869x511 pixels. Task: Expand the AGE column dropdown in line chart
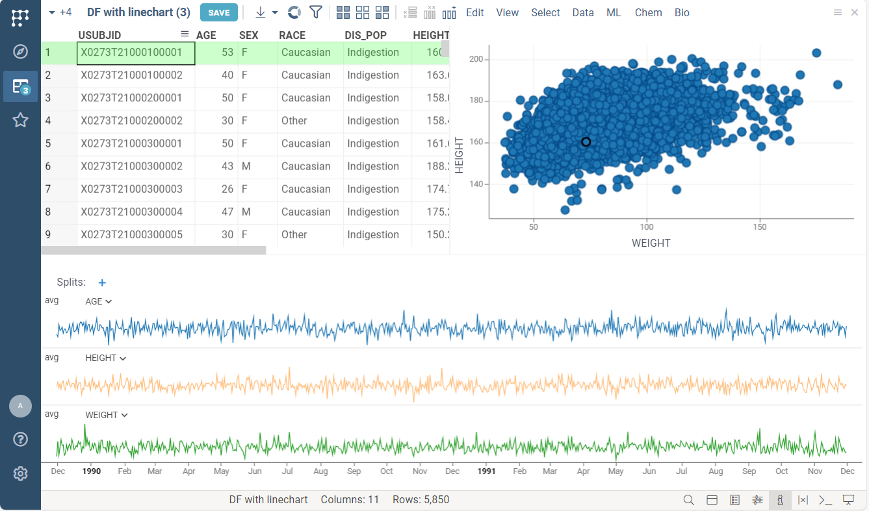point(99,301)
